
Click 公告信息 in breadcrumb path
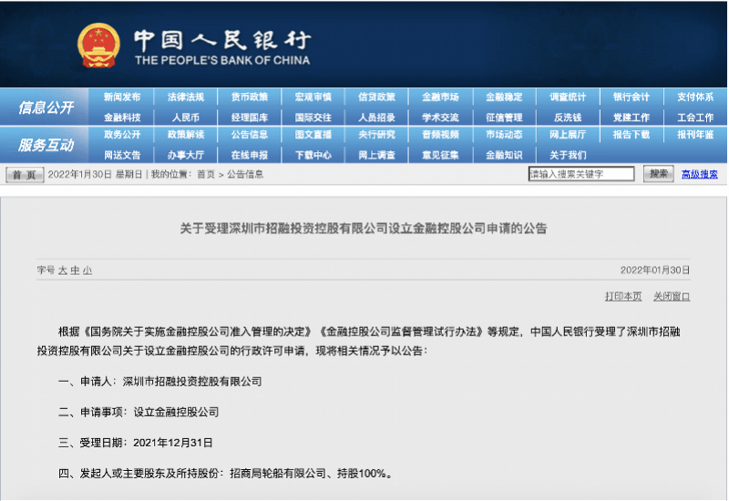click(245, 174)
